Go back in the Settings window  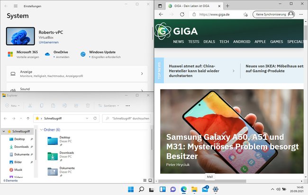[6, 6]
